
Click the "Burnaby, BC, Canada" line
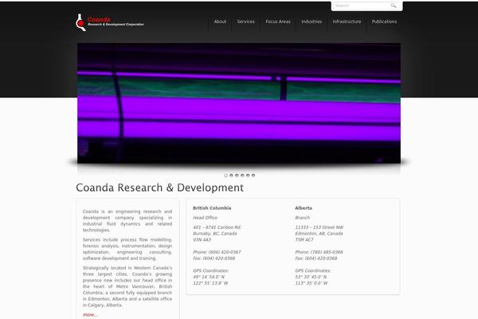coord(215,234)
